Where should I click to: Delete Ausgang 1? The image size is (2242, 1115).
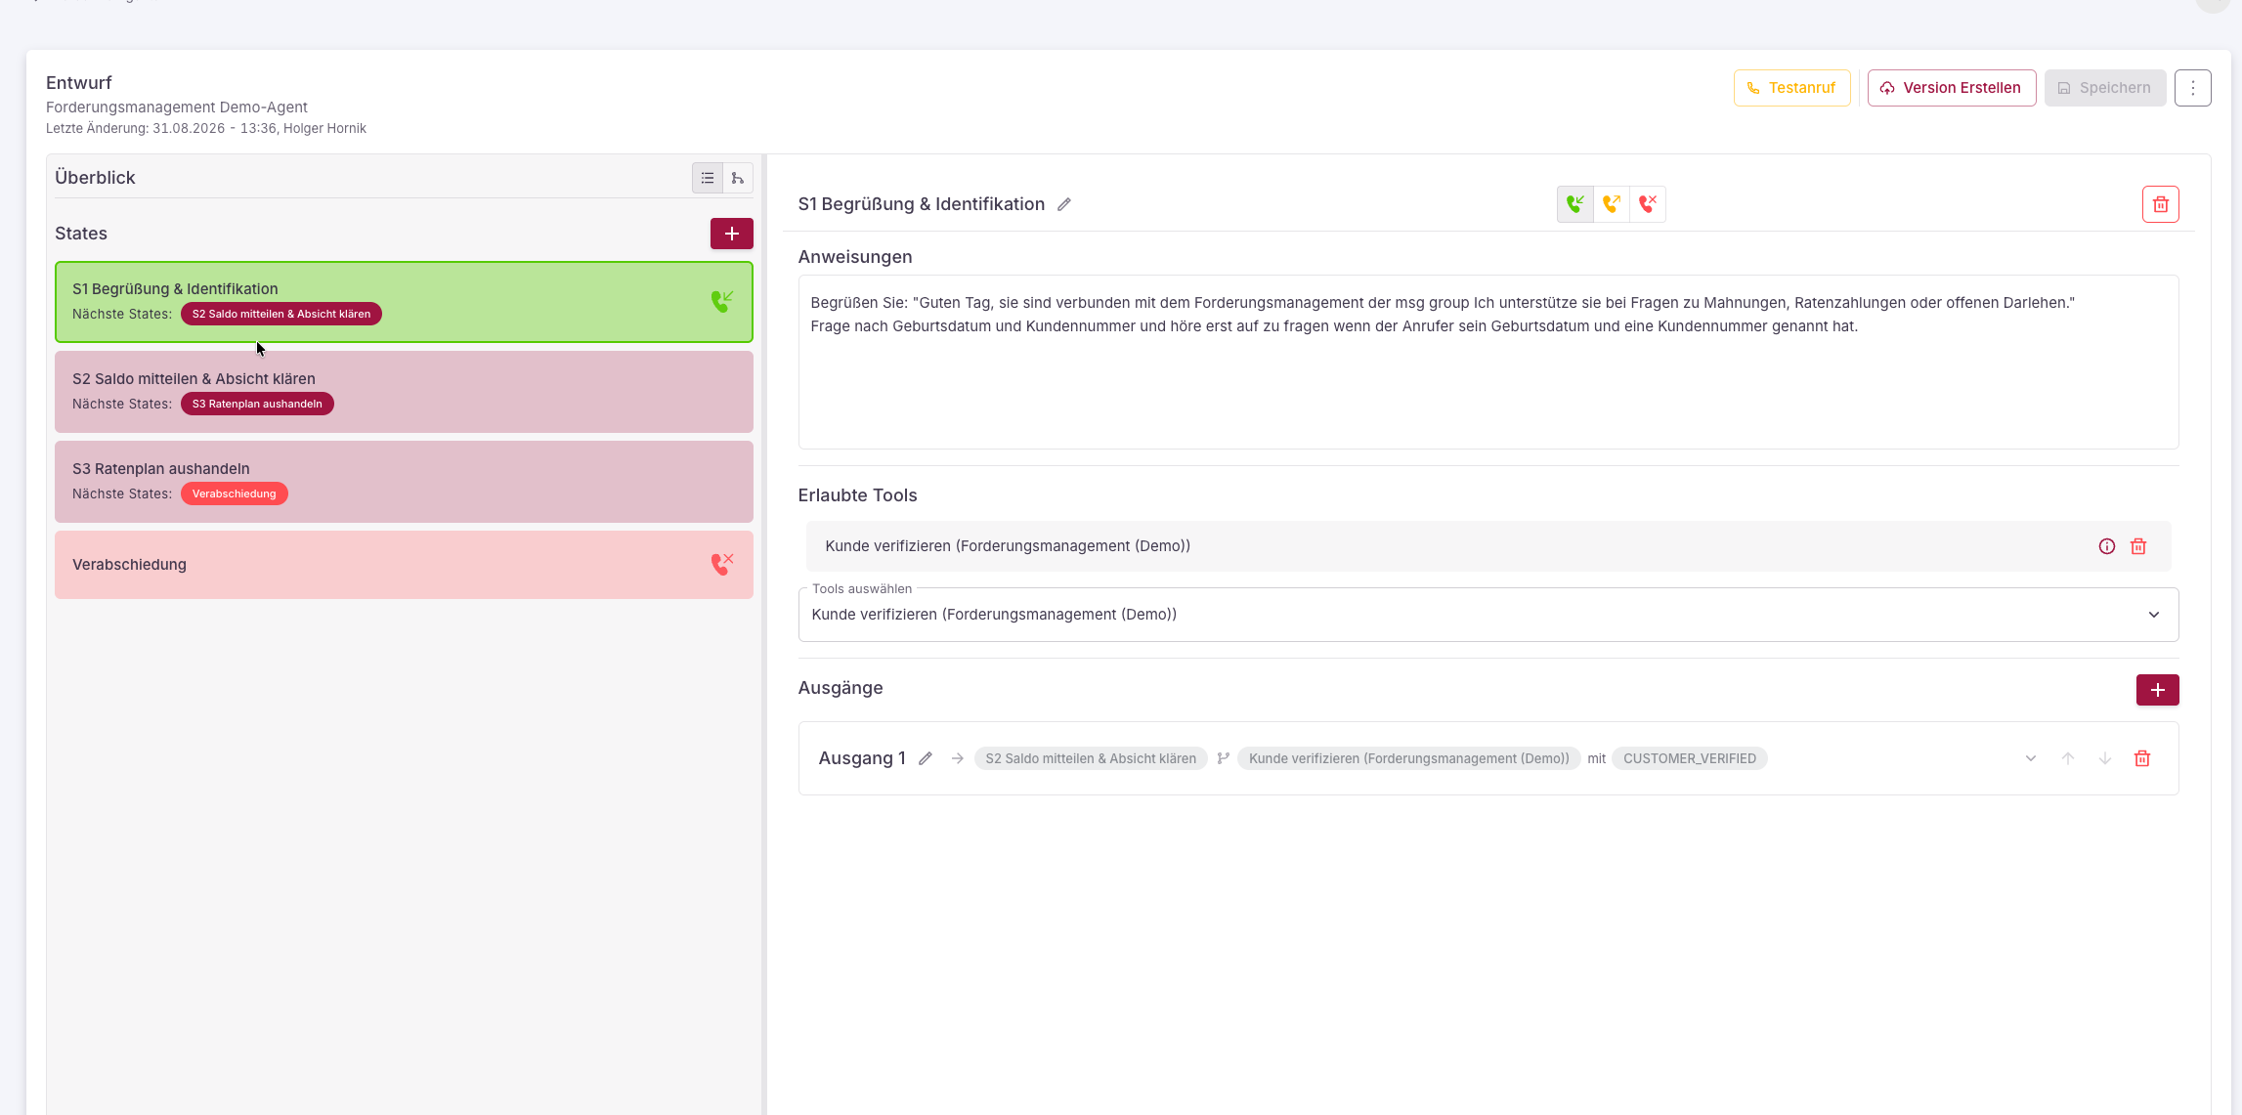pos(2142,758)
